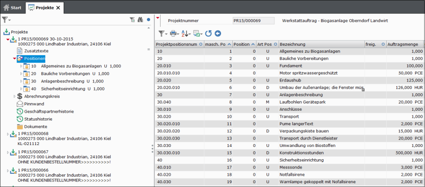Go back with blue arrow button
Viewport: 425px width, 187px height.
218,33
